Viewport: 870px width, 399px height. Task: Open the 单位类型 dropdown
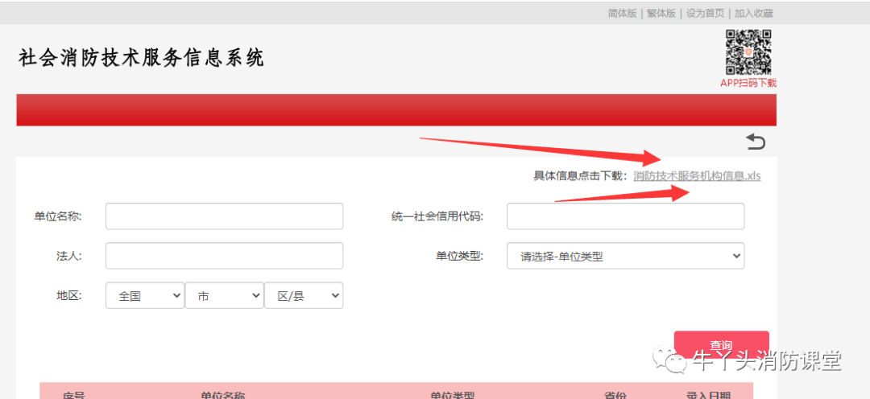[625, 256]
